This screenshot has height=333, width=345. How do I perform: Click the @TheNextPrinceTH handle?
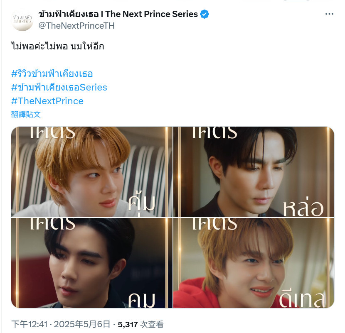tap(76, 26)
